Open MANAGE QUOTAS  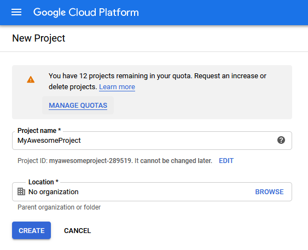point(78,106)
